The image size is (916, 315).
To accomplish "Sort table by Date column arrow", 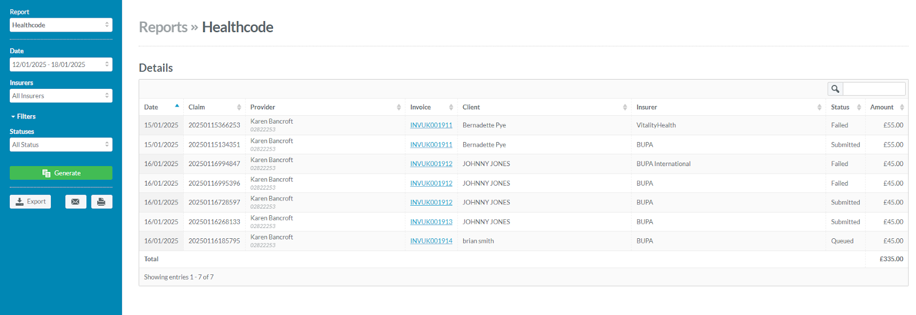I will coord(177,106).
